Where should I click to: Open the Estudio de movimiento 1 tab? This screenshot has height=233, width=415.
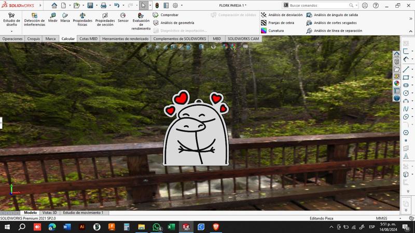click(x=83, y=213)
